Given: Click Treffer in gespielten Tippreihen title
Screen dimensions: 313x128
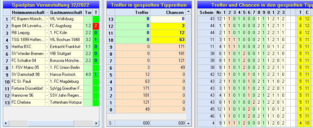Looking at the screenshot, I should pos(149,5).
